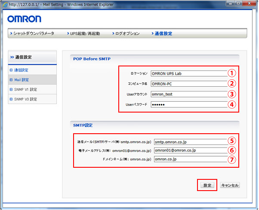
Task: Open SNMP V3 設定 page
Action: [x=25, y=99]
